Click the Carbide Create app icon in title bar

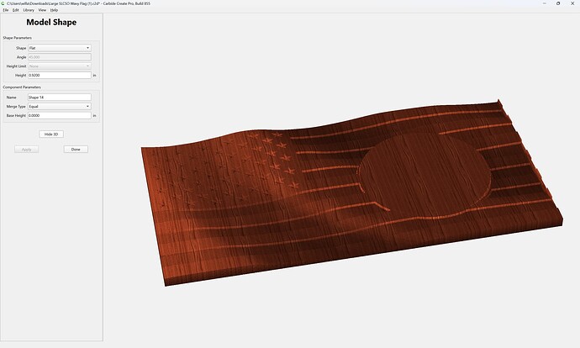tap(3, 3)
